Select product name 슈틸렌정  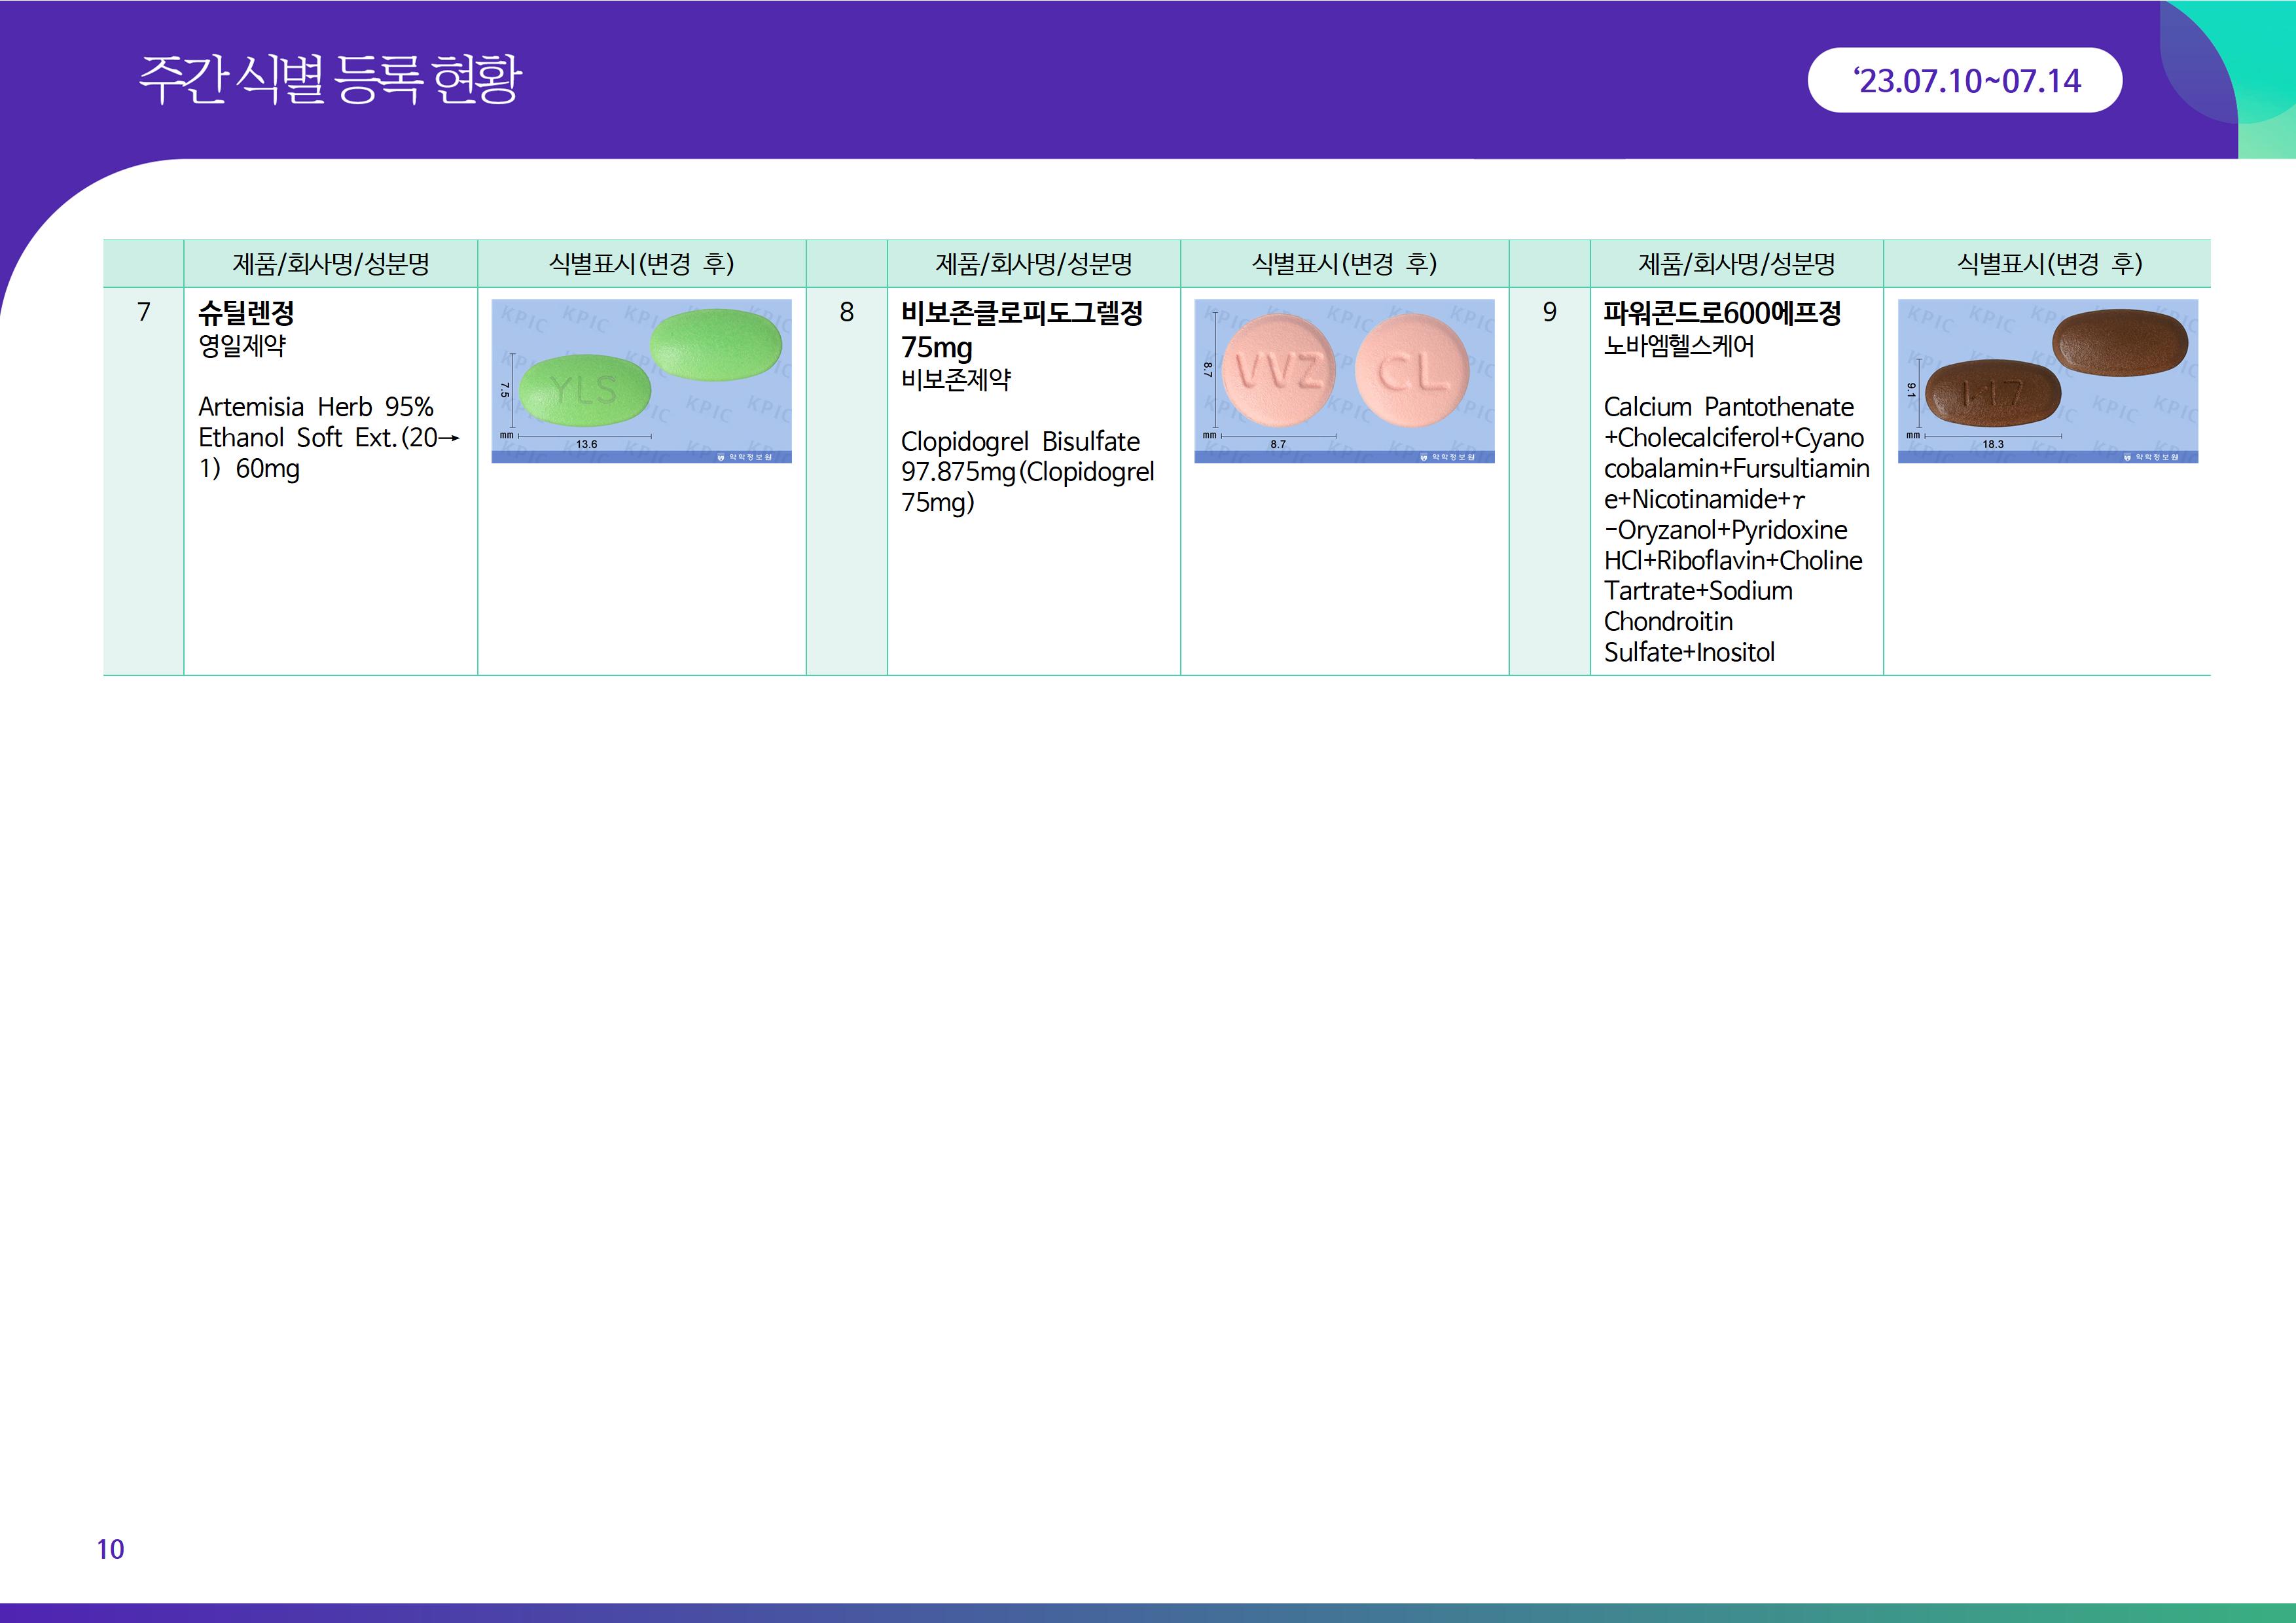point(246,314)
